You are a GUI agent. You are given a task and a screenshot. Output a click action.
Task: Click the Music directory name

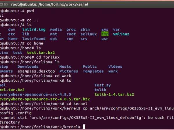[x=65, y=66]
